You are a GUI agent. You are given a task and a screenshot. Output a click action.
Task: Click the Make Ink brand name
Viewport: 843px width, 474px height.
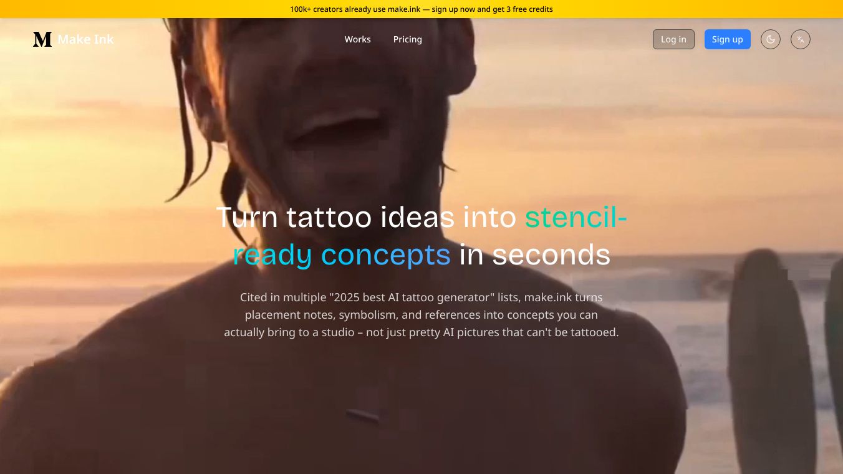(85, 39)
